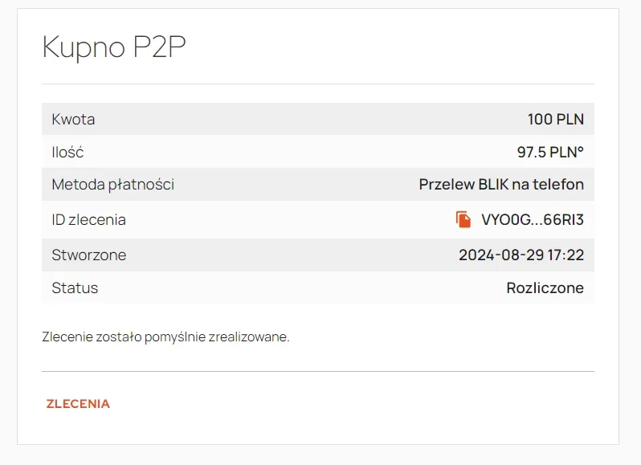This screenshot has height=465, width=641.
Task: Select the Rozliczone status value
Action: pos(545,288)
